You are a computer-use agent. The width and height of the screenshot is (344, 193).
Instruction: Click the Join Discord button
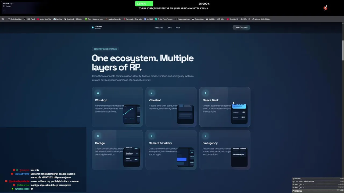point(241,27)
